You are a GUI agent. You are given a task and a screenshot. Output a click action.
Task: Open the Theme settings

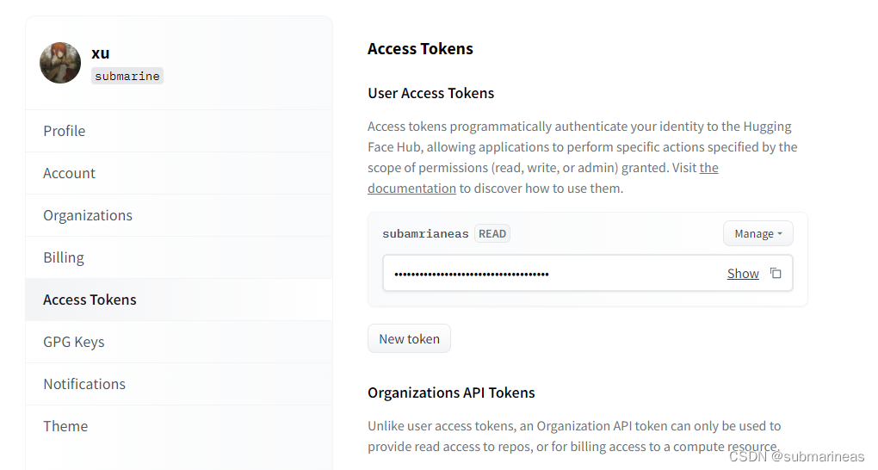[x=65, y=426]
